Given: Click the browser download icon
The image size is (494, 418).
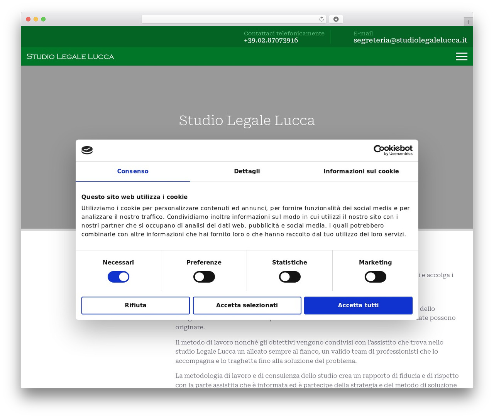Looking at the screenshot, I should point(336,19).
